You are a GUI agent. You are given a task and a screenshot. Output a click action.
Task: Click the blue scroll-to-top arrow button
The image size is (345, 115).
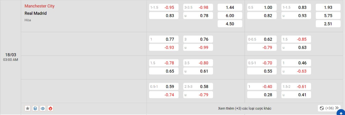(341, 112)
